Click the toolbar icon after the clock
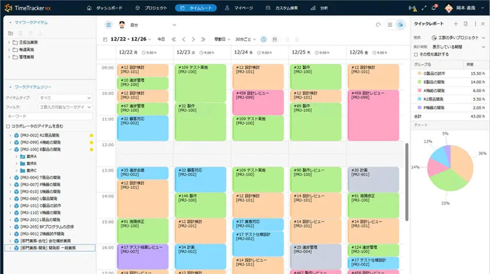Screen dimensions: 490x274 pyautogui.click(x=275, y=39)
